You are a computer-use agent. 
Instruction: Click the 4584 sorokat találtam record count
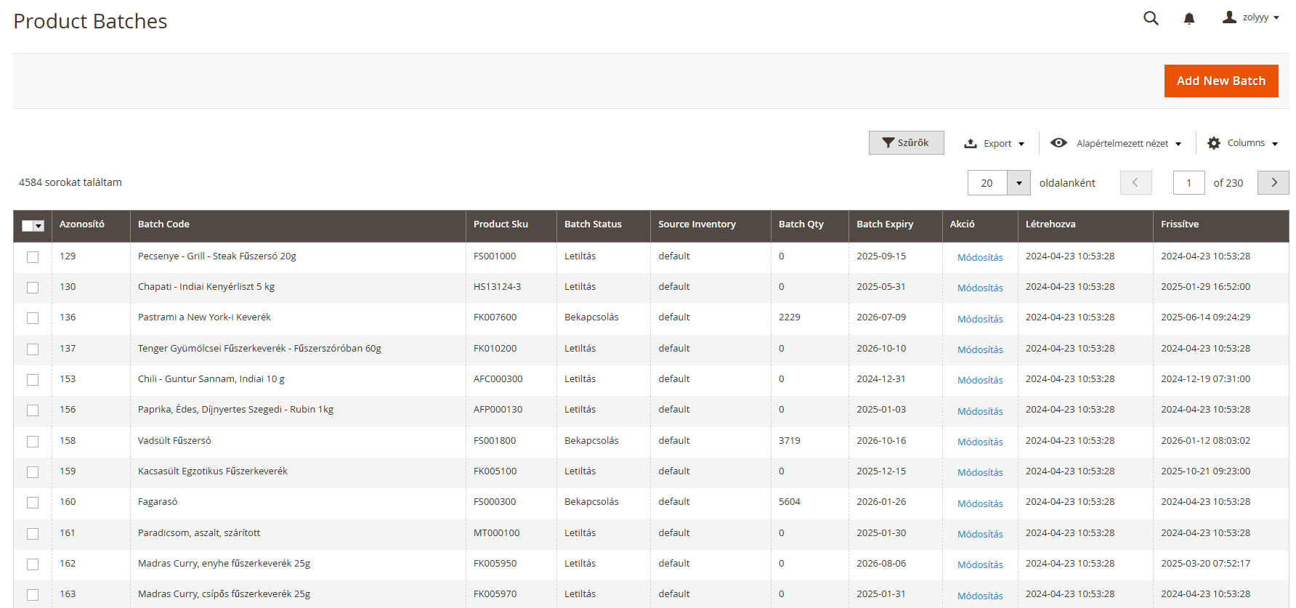click(x=70, y=182)
